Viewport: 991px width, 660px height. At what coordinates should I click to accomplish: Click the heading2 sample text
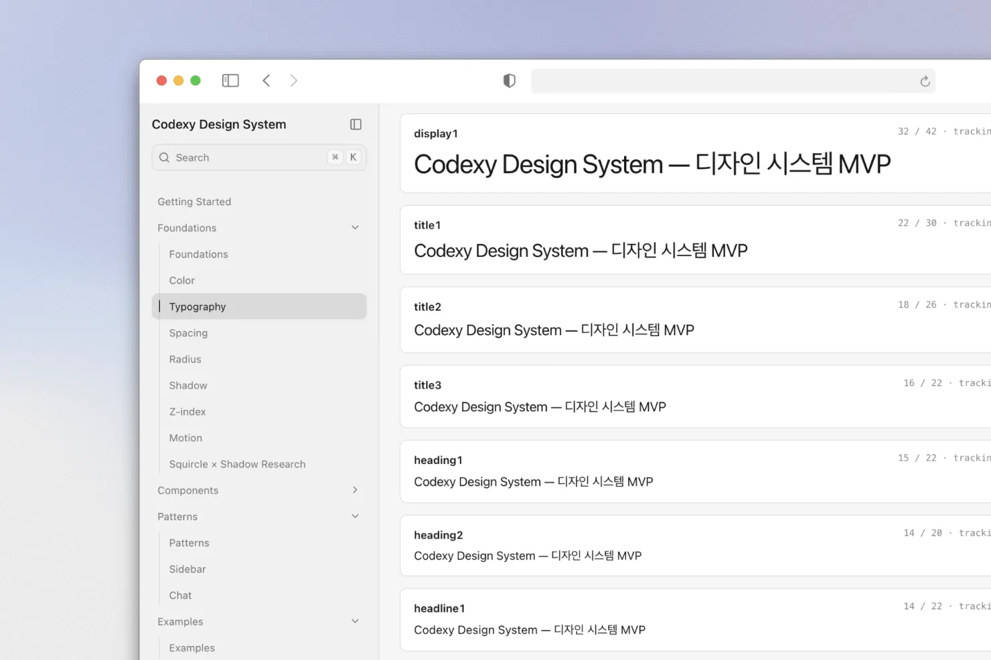(528, 556)
